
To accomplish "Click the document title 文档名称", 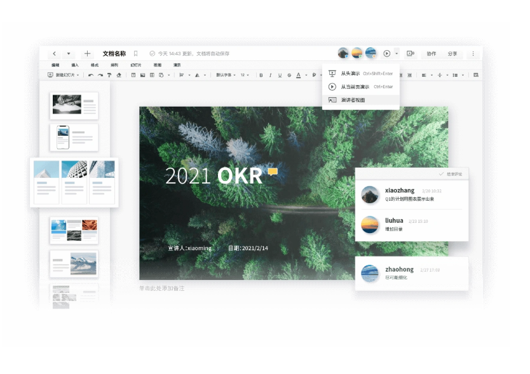I will pyautogui.click(x=114, y=54).
